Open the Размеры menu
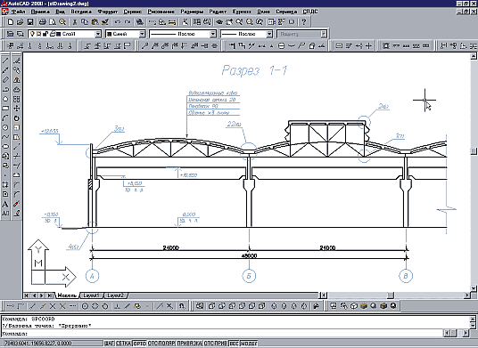The height and width of the screenshot is (348, 478). 192,12
